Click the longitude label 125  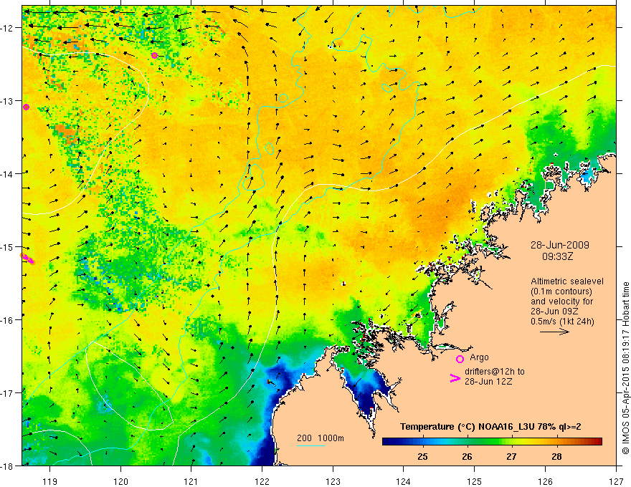[474, 481]
